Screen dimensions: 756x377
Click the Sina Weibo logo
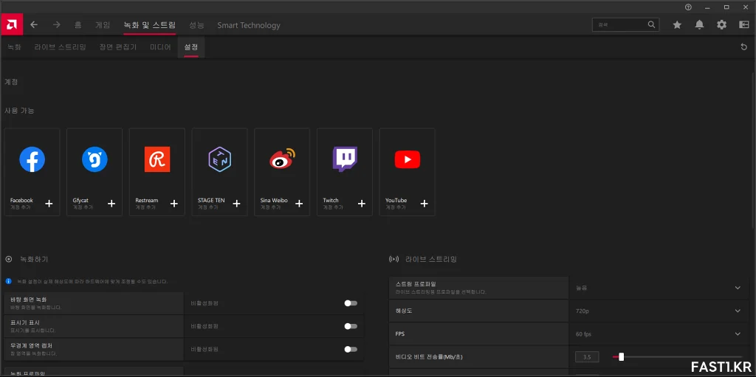(282, 159)
